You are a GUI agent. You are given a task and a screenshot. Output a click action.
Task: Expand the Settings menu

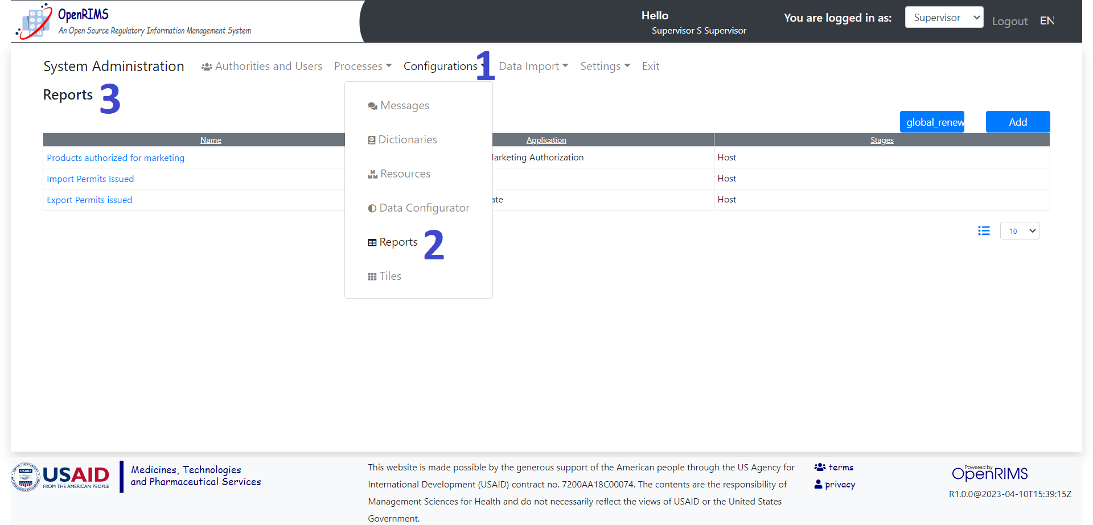605,67
